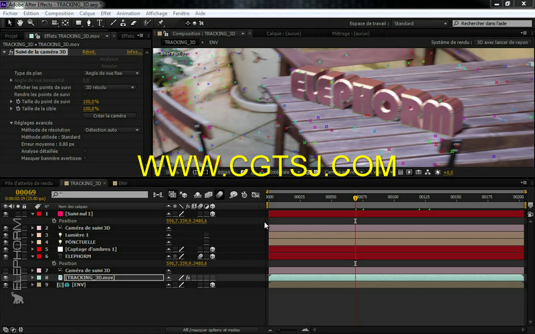The height and width of the screenshot is (334, 535).
Task: Click auto-keyframe stopwatch icon in timeline
Action: point(244,194)
